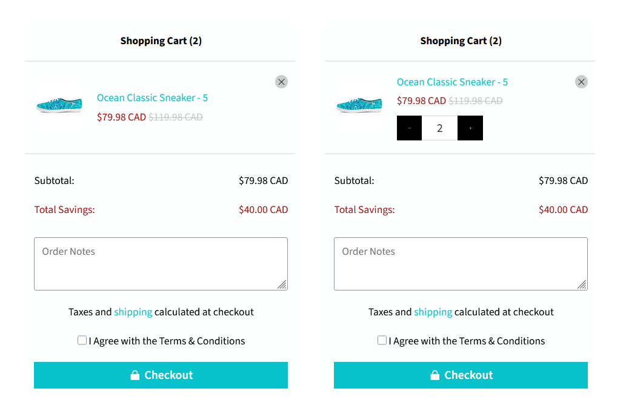The width and height of the screenshot is (626, 417).
Task: Check the Terms & Conditions box in right cart
Action: tap(382, 340)
